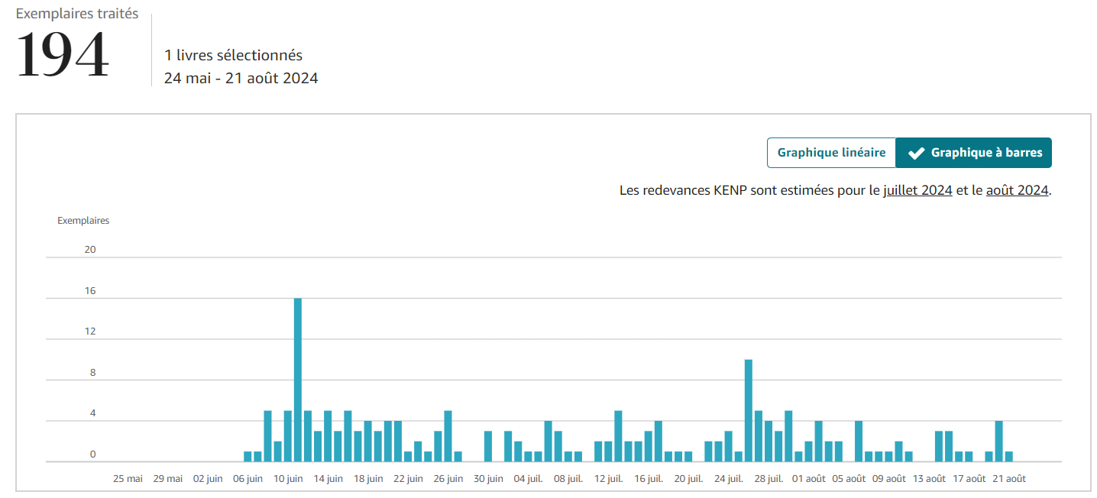1097x498 pixels.
Task: Open the juillet 2024 estimated royalties link
Action: coord(917,190)
